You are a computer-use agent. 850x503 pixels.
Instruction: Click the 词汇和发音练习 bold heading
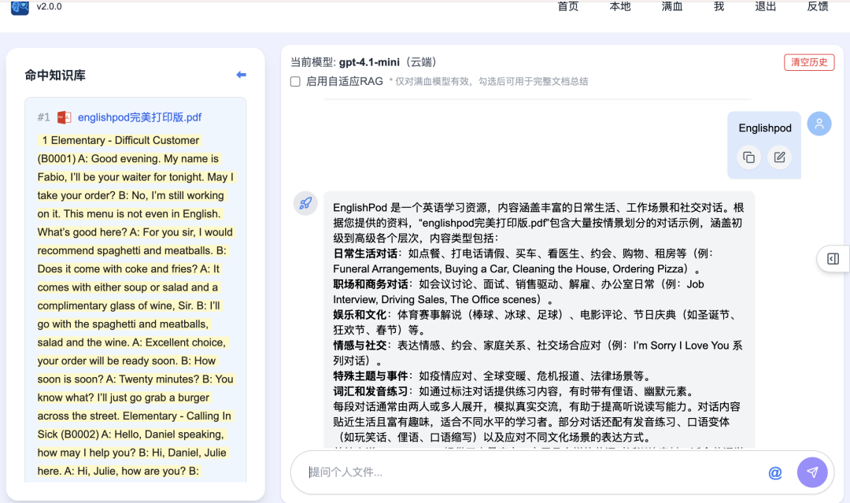click(370, 391)
